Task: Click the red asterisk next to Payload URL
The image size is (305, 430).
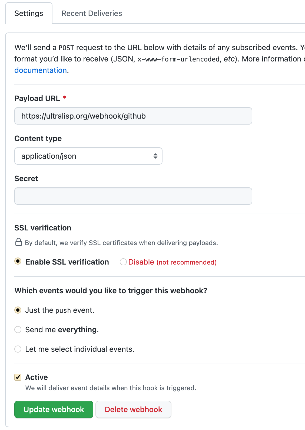Action: [x=64, y=98]
